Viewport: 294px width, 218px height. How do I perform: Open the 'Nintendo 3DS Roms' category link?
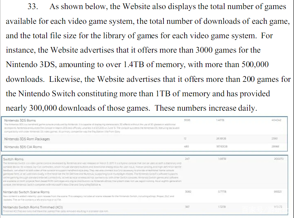coord(20,120)
